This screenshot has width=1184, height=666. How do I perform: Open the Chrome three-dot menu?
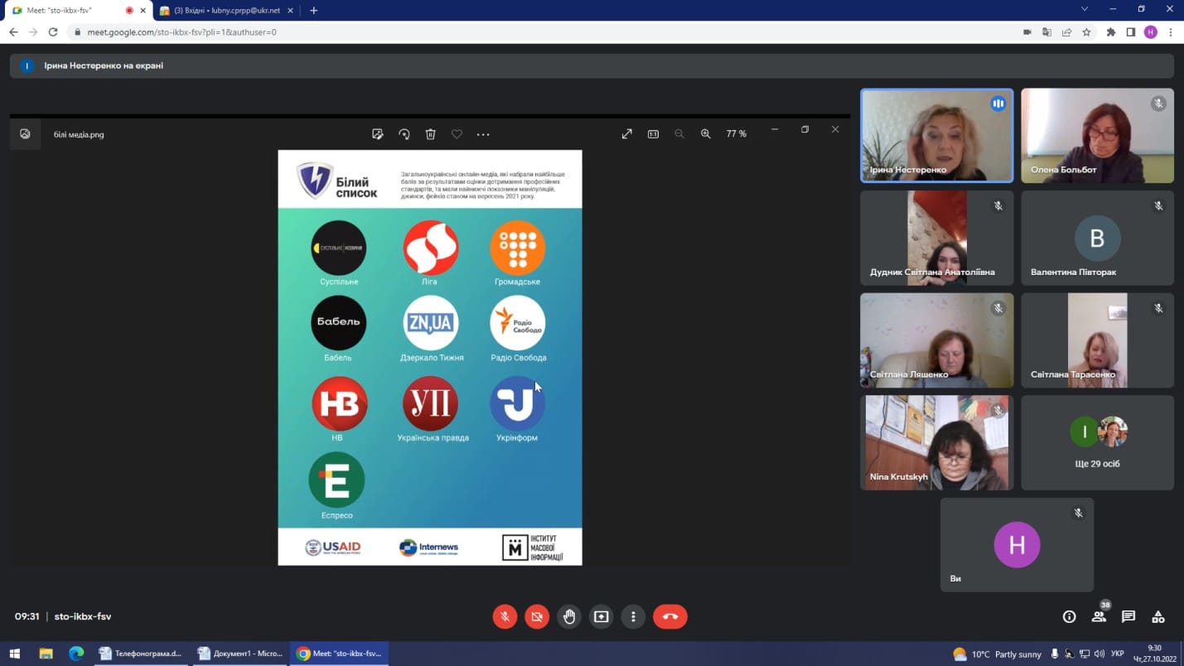[1171, 32]
